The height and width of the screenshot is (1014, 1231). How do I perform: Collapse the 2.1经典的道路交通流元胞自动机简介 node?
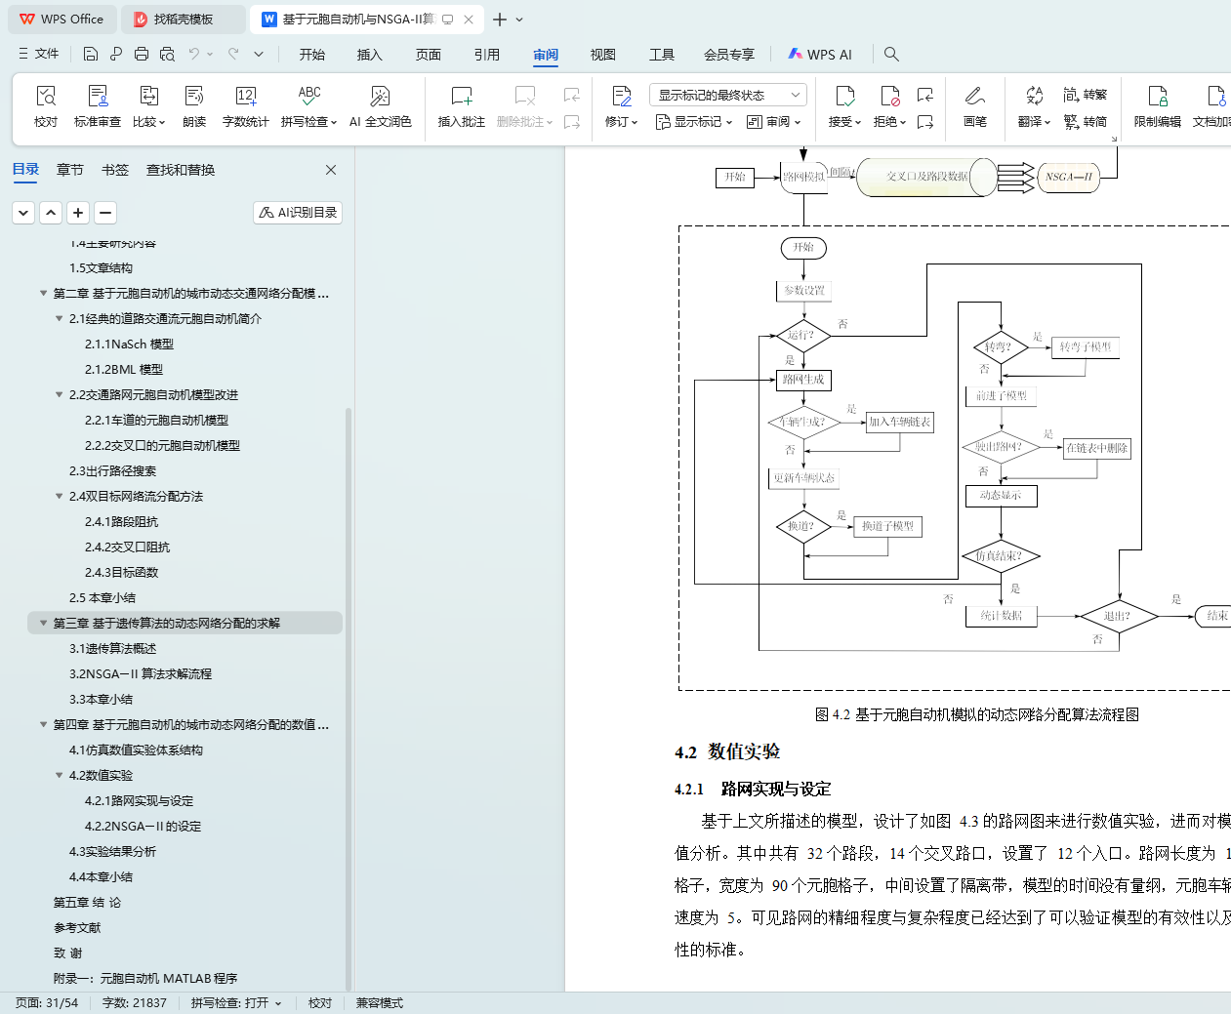pyautogui.click(x=60, y=318)
